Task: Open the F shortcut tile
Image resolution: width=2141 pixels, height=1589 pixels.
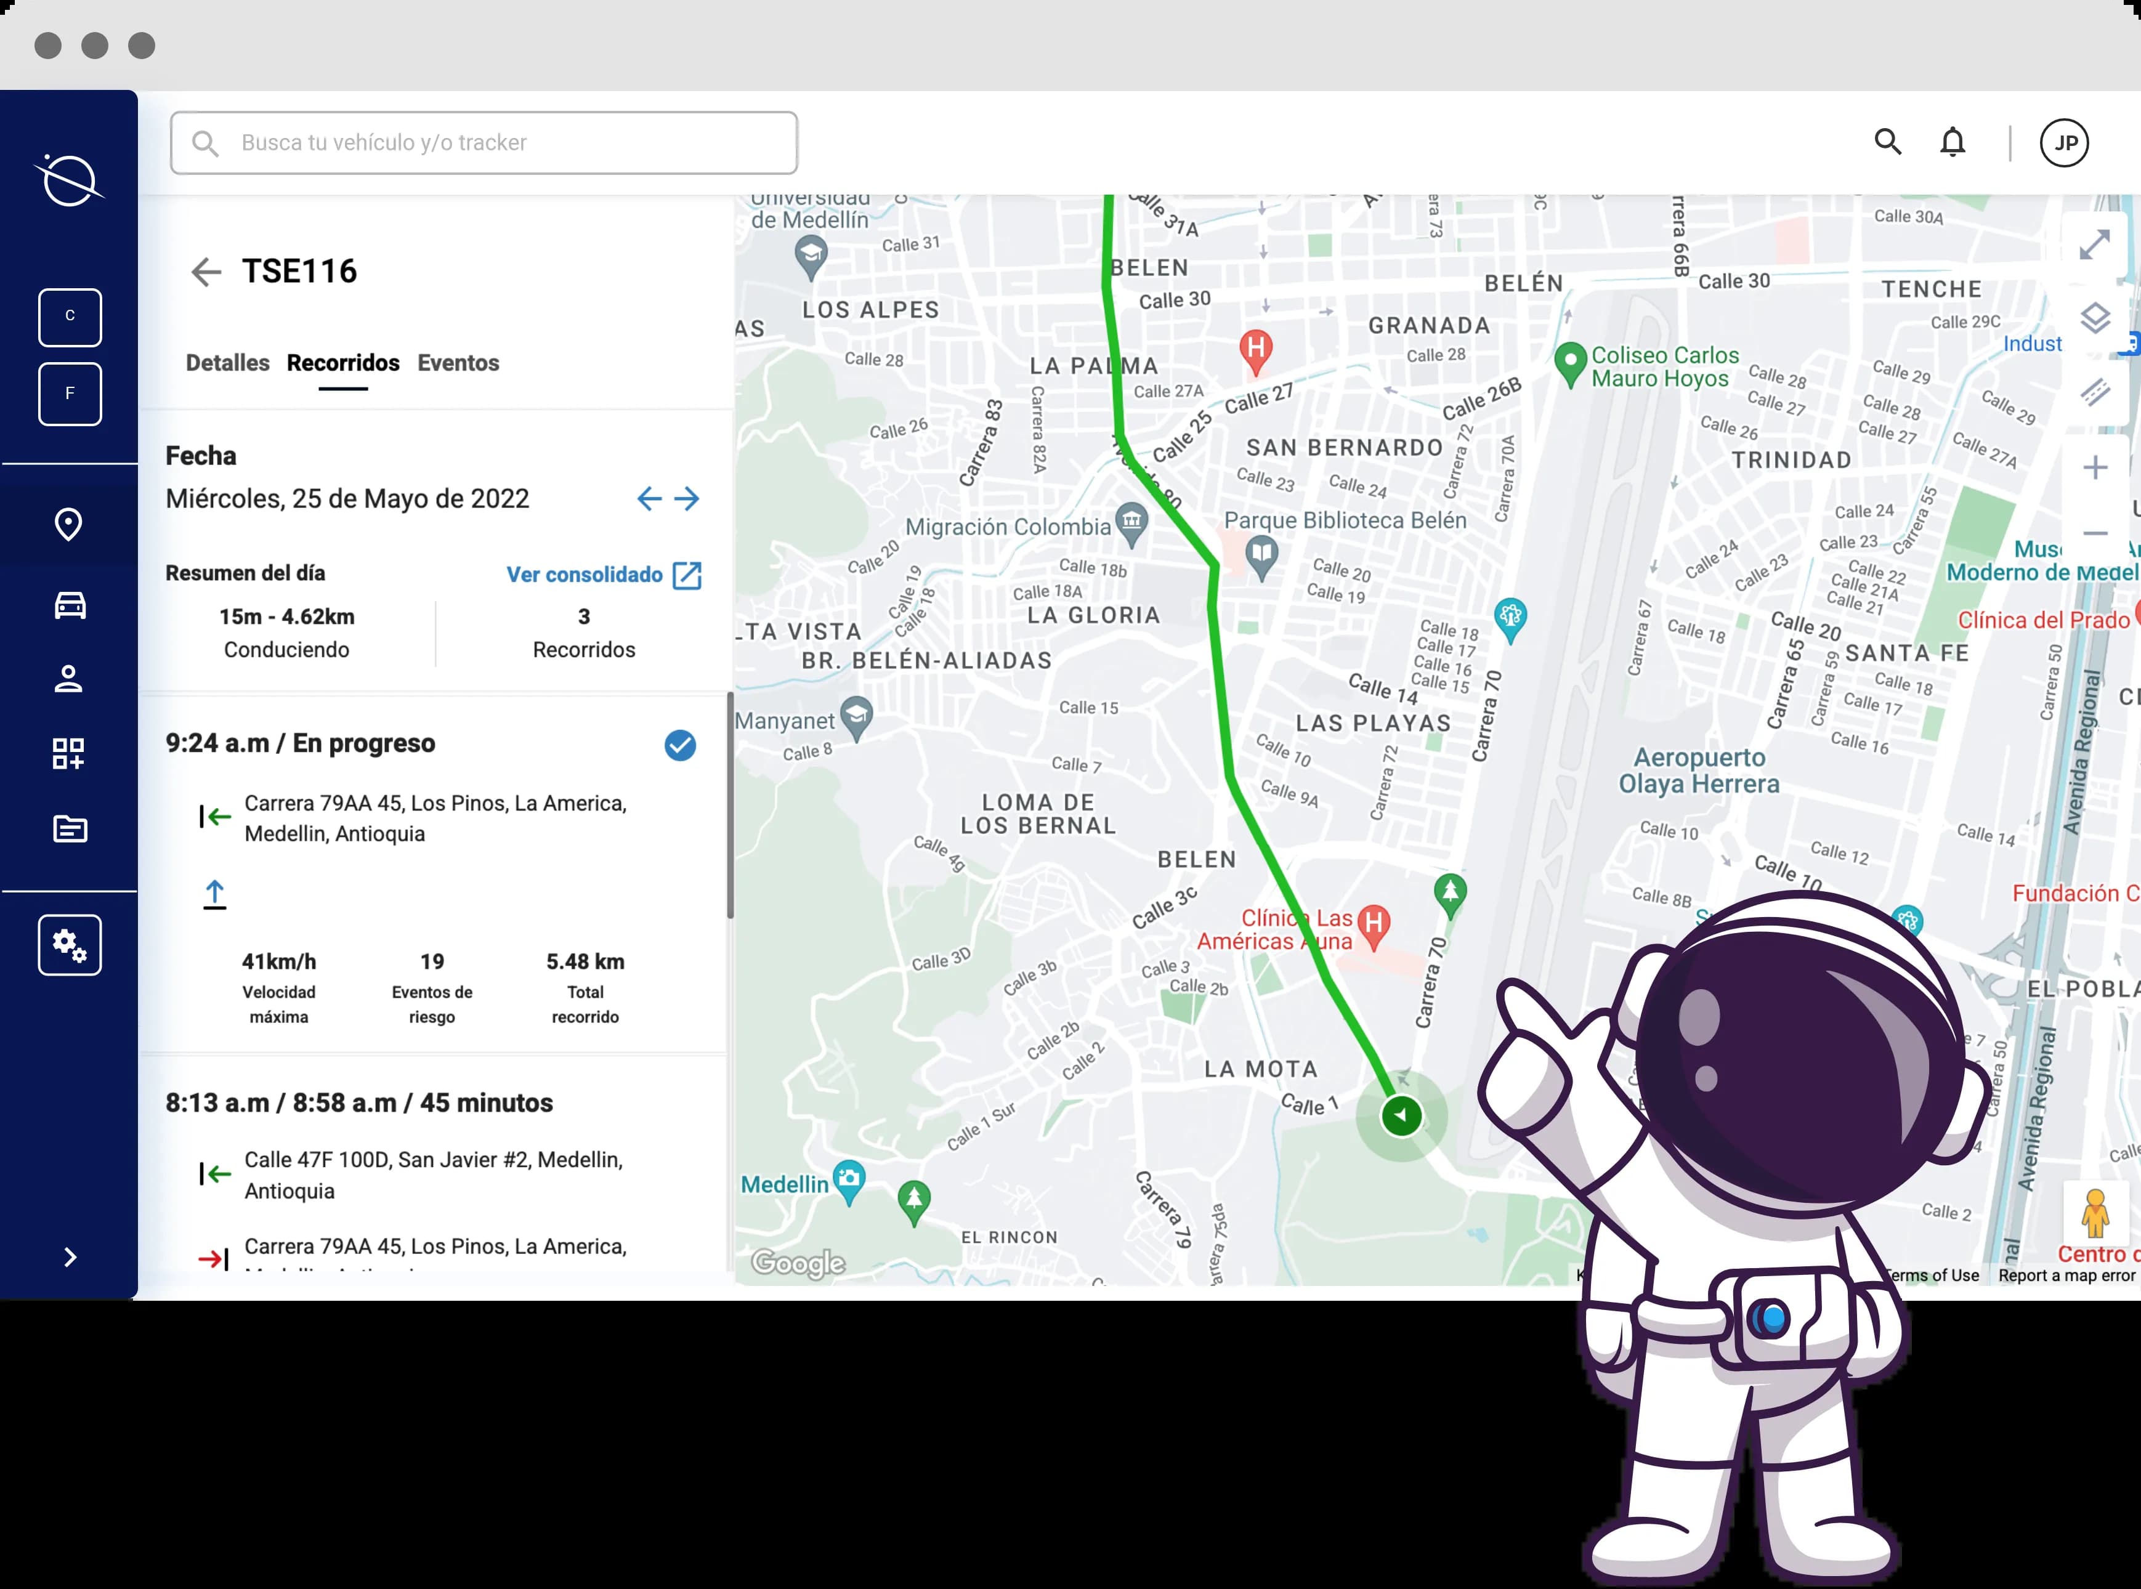Action: pos(69,394)
